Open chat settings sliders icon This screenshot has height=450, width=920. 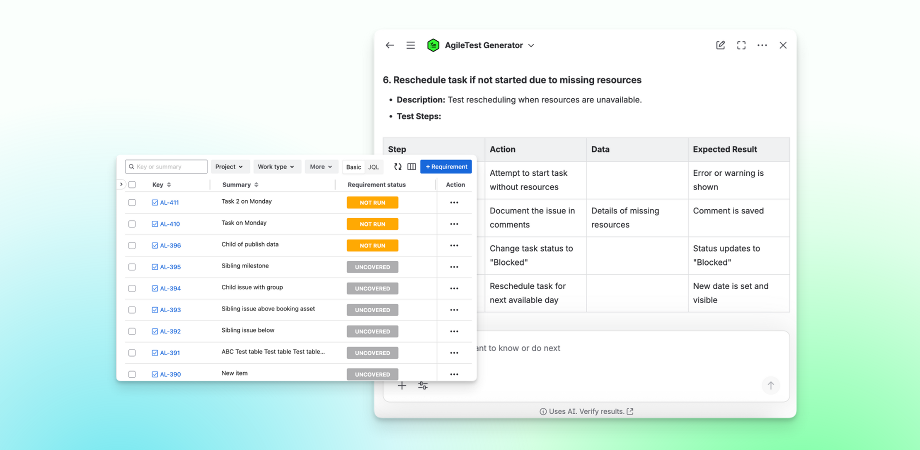[422, 385]
